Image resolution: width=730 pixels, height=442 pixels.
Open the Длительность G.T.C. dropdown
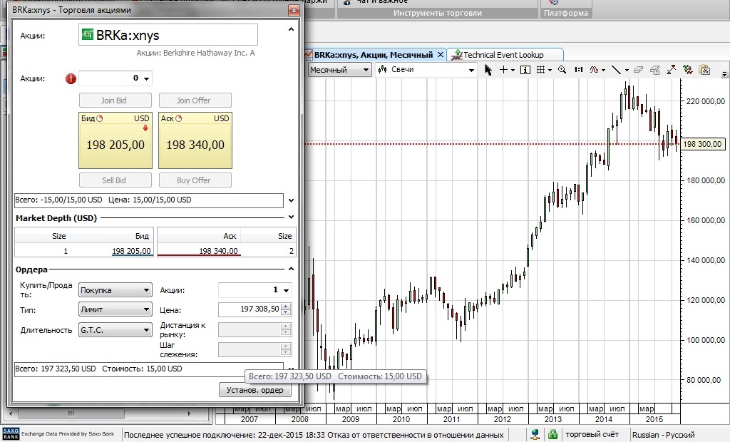pos(115,329)
